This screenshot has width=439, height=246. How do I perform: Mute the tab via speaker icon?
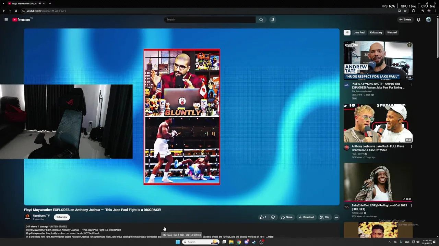(40, 3)
